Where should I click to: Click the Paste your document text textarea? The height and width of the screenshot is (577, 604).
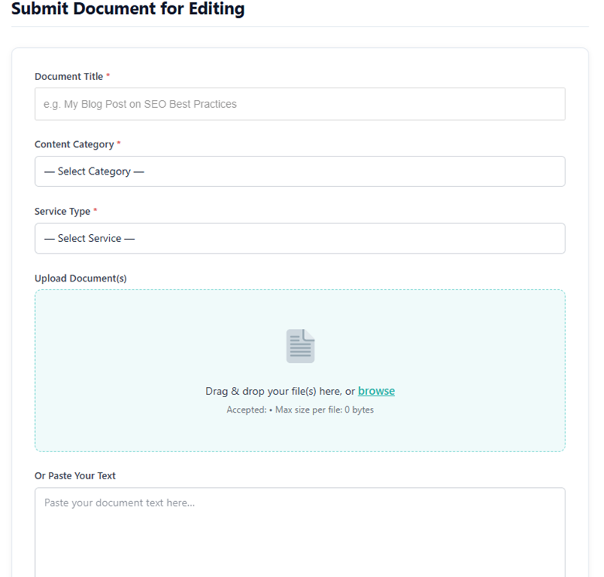300,532
